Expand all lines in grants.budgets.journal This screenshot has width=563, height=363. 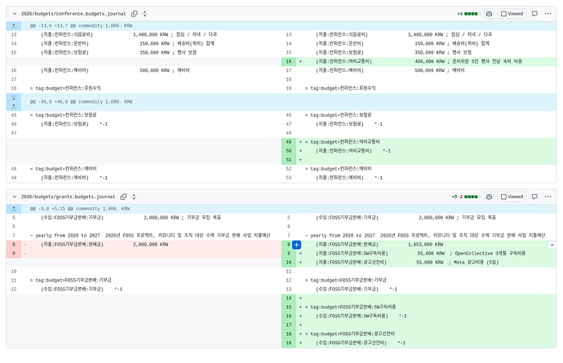(134, 197)
